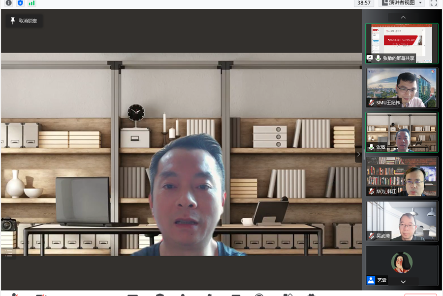Click the muted mic icon for 华为_韩江
The width and height of the screenshot is (443, 296).
[x=371, y=191]
